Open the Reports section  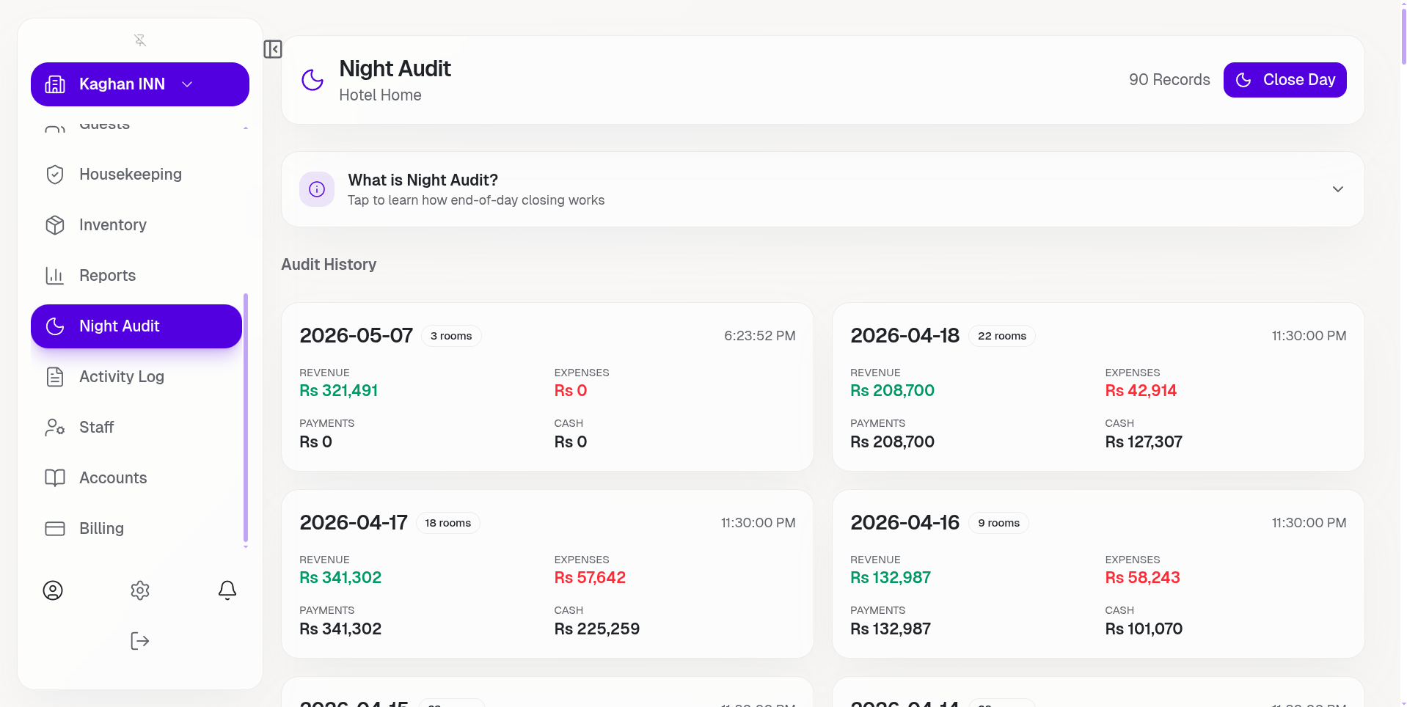click(x=136, y=276)
